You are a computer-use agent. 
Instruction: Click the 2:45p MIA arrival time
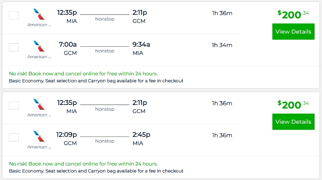(x=141, y=135)
